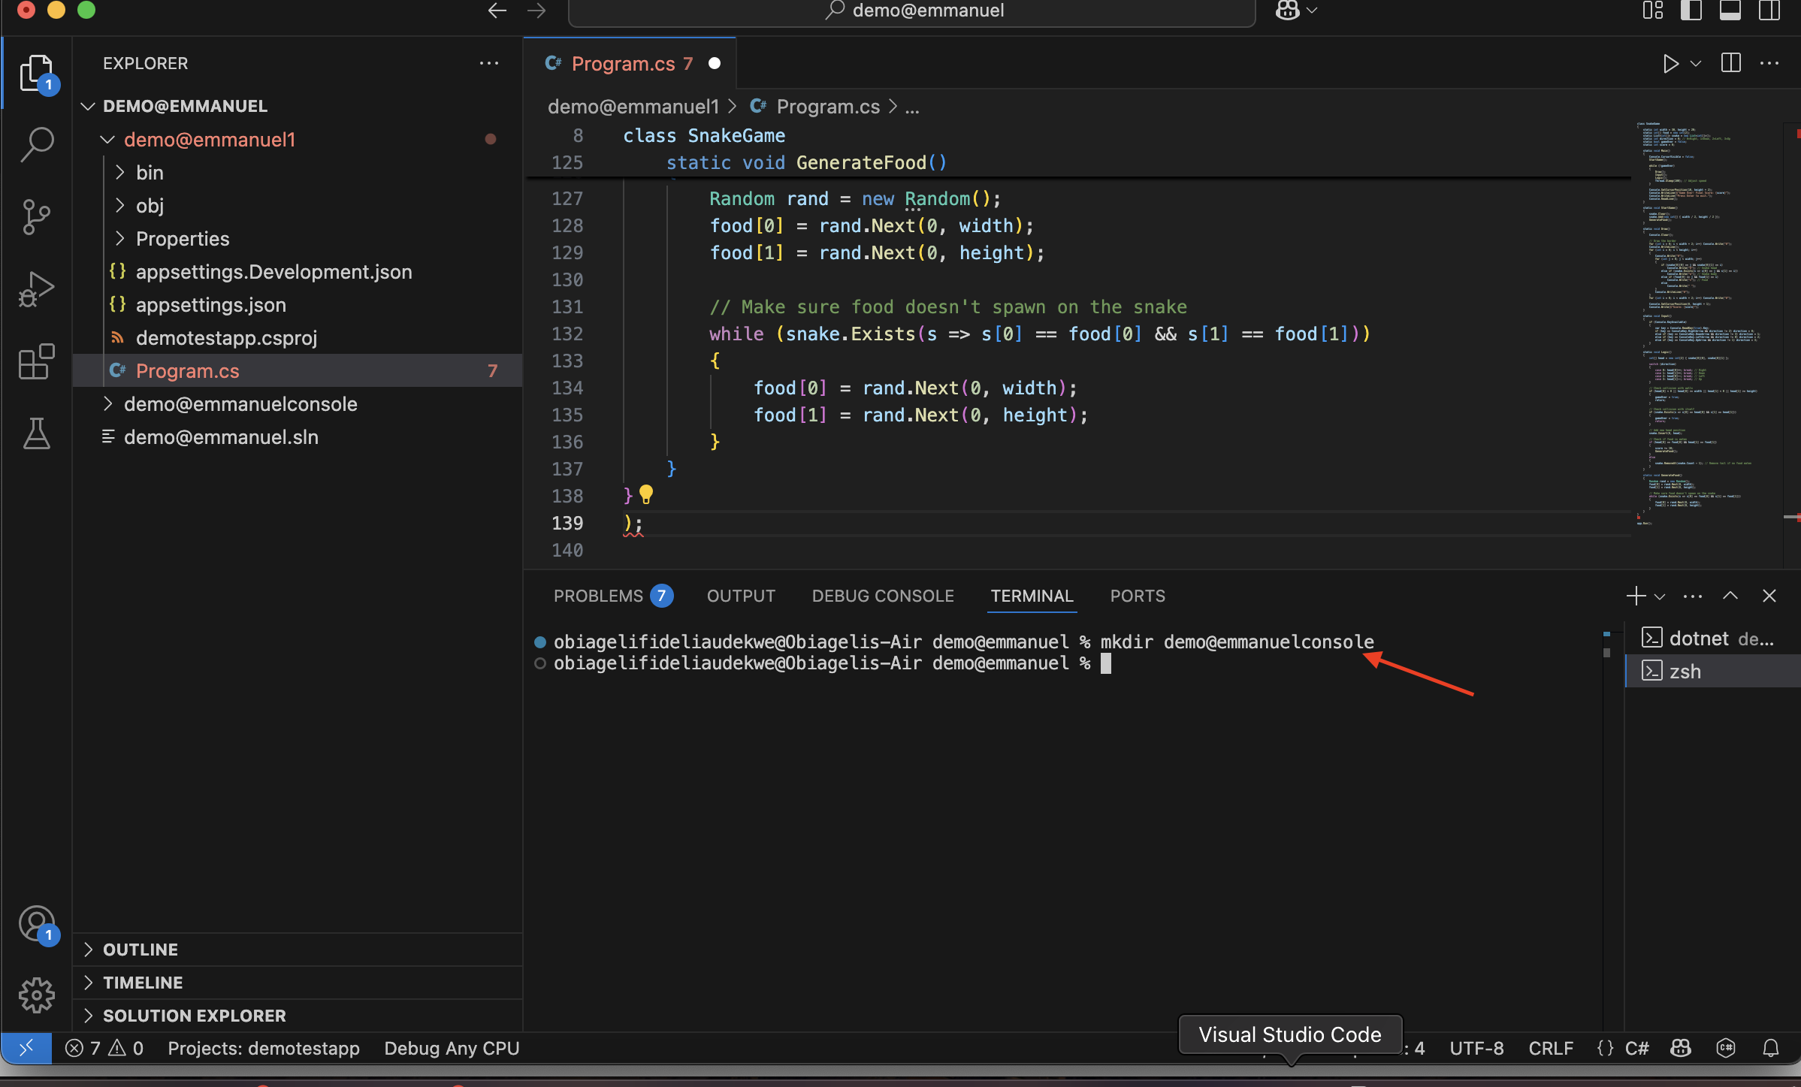Click C# language mode in status bar

pyautogui.click(x=1636, y=1048)
